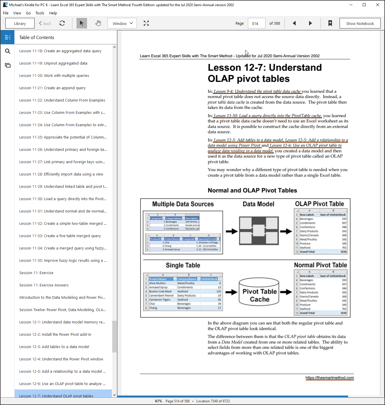Click the Show Notebook button
The image size is (385, 405).
(360, 23)
